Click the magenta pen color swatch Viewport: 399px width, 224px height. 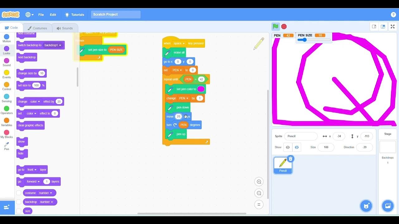[201, 89]
